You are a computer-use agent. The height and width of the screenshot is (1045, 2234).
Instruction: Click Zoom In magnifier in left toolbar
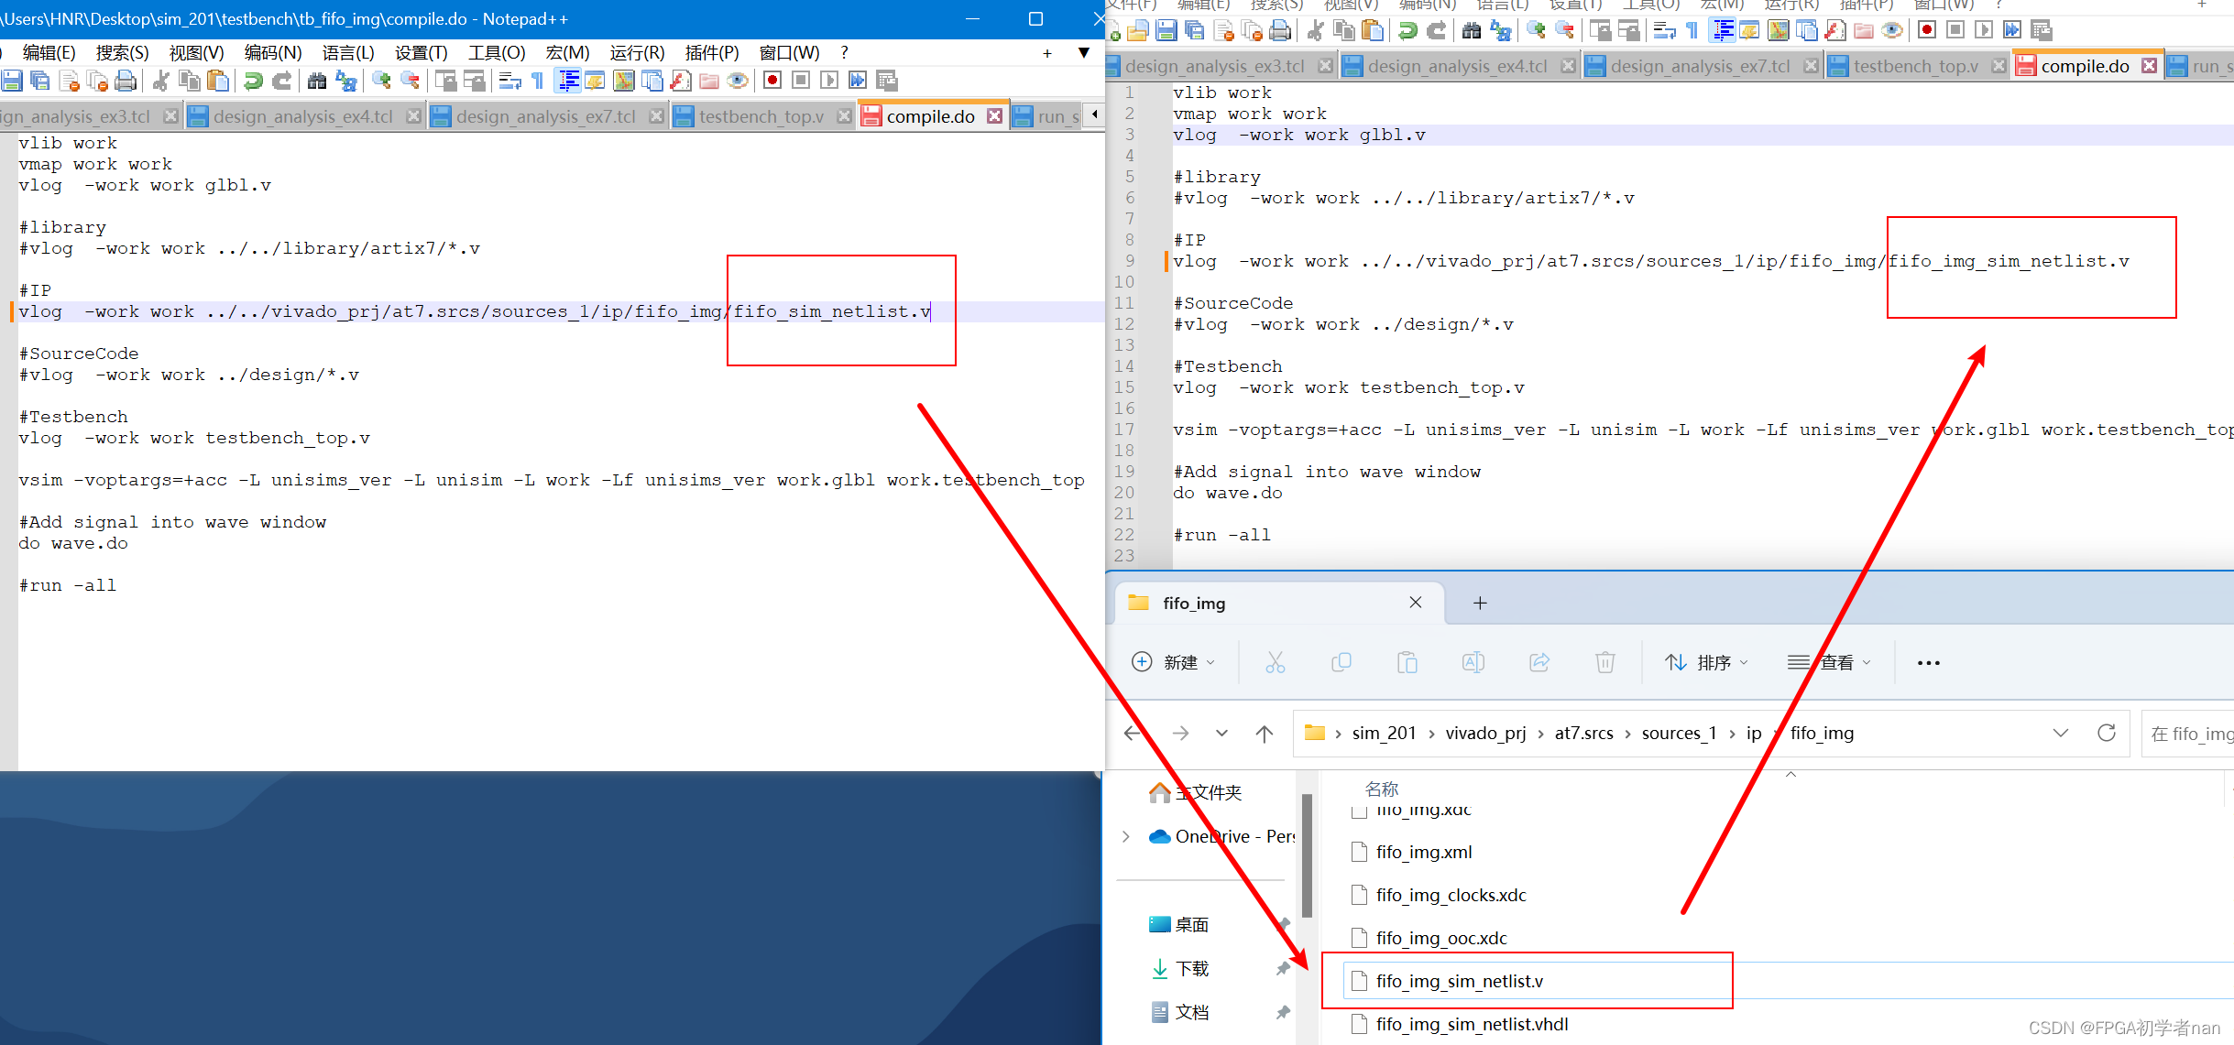pyautogui.click(x=381, y=82)
